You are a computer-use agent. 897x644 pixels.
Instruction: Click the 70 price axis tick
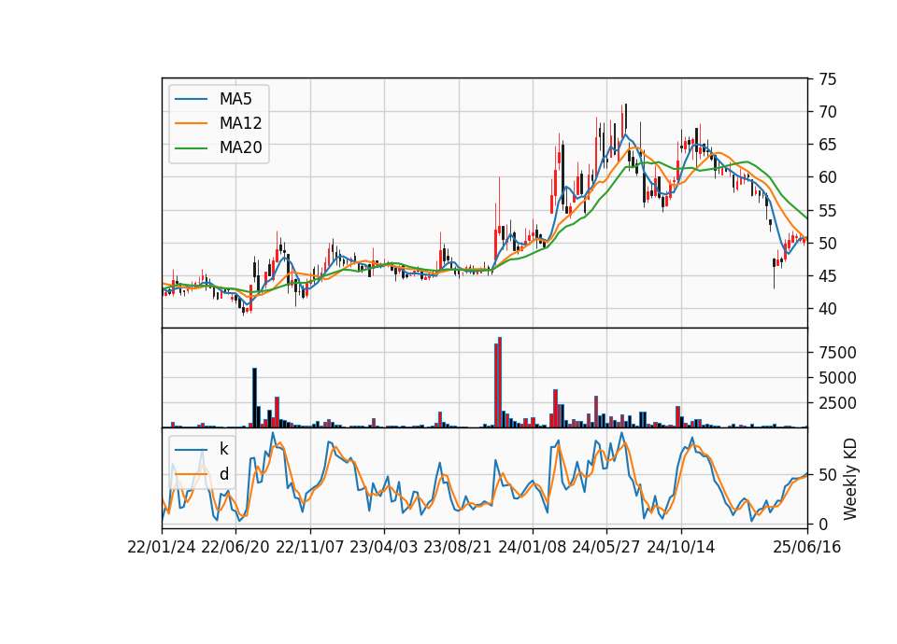click(x=828, y=112)
